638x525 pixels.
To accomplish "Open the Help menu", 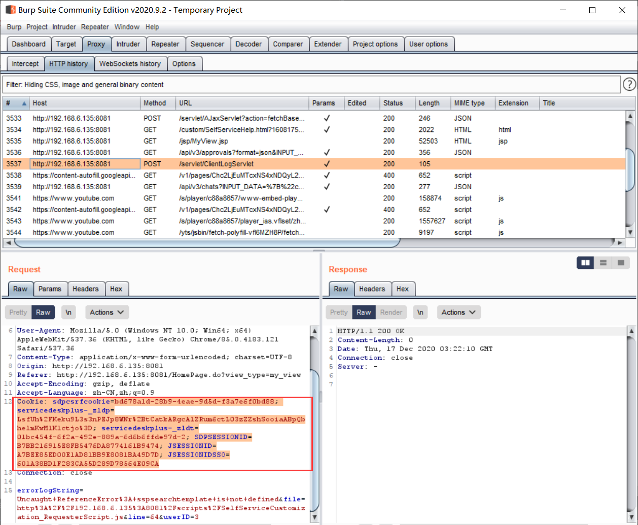I will coord(152,27).
